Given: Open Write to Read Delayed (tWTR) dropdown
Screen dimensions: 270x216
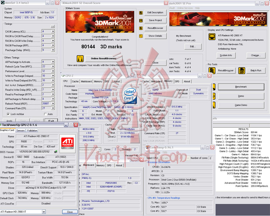Looking at the screenshot, I should (53, 80).
